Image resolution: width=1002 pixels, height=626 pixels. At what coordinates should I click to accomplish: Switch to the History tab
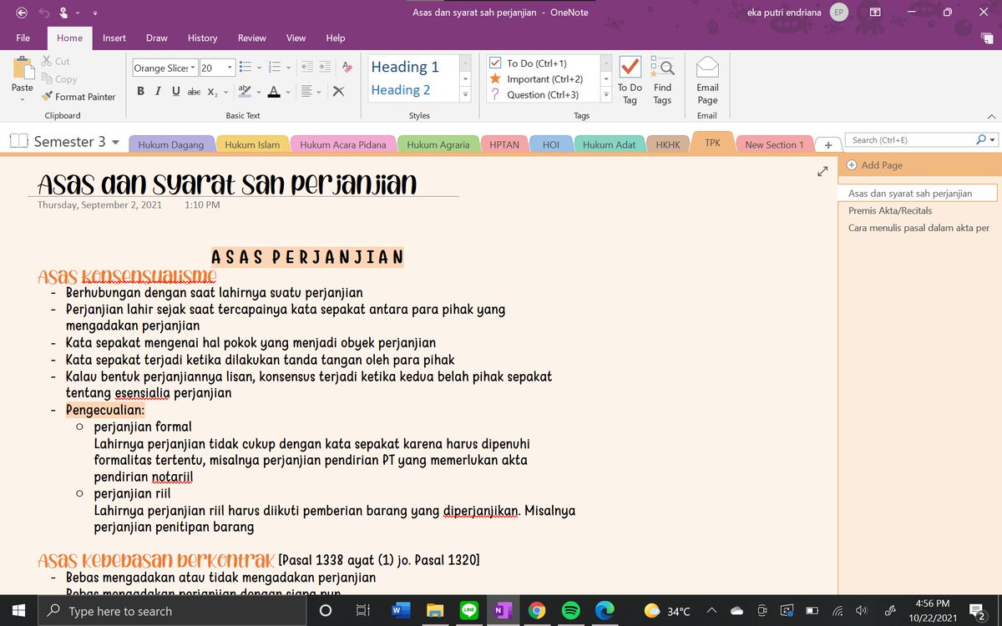pos(202,38)
